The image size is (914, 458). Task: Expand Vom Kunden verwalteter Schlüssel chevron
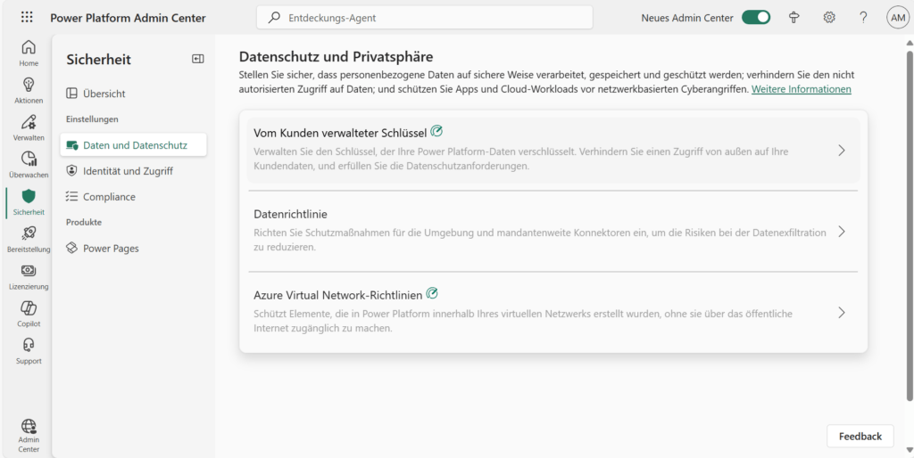tap(841, 151)
